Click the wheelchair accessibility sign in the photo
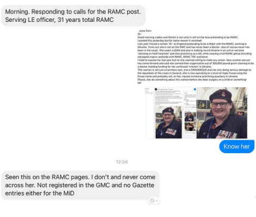 pyautogui.click(x=202, y=104)
